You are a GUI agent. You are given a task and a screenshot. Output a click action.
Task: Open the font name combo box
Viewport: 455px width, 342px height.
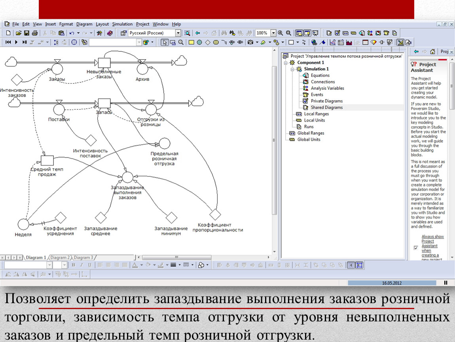click(x=28, y=265)
